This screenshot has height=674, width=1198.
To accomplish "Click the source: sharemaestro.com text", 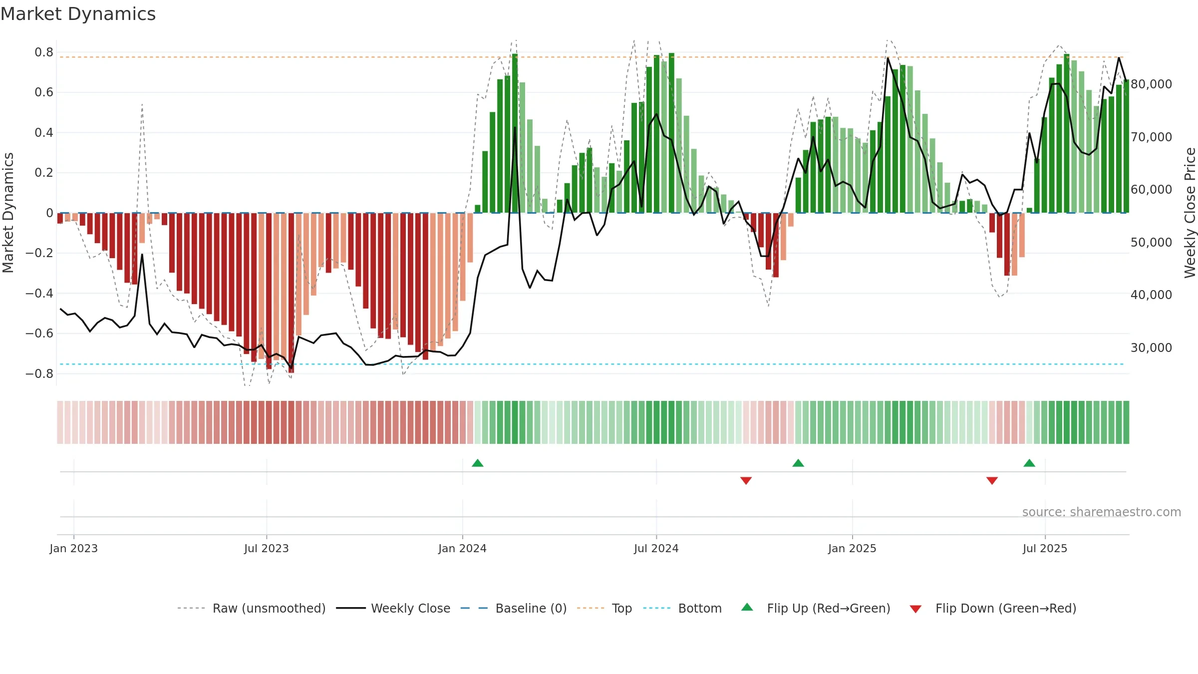I will [1102, 512].
